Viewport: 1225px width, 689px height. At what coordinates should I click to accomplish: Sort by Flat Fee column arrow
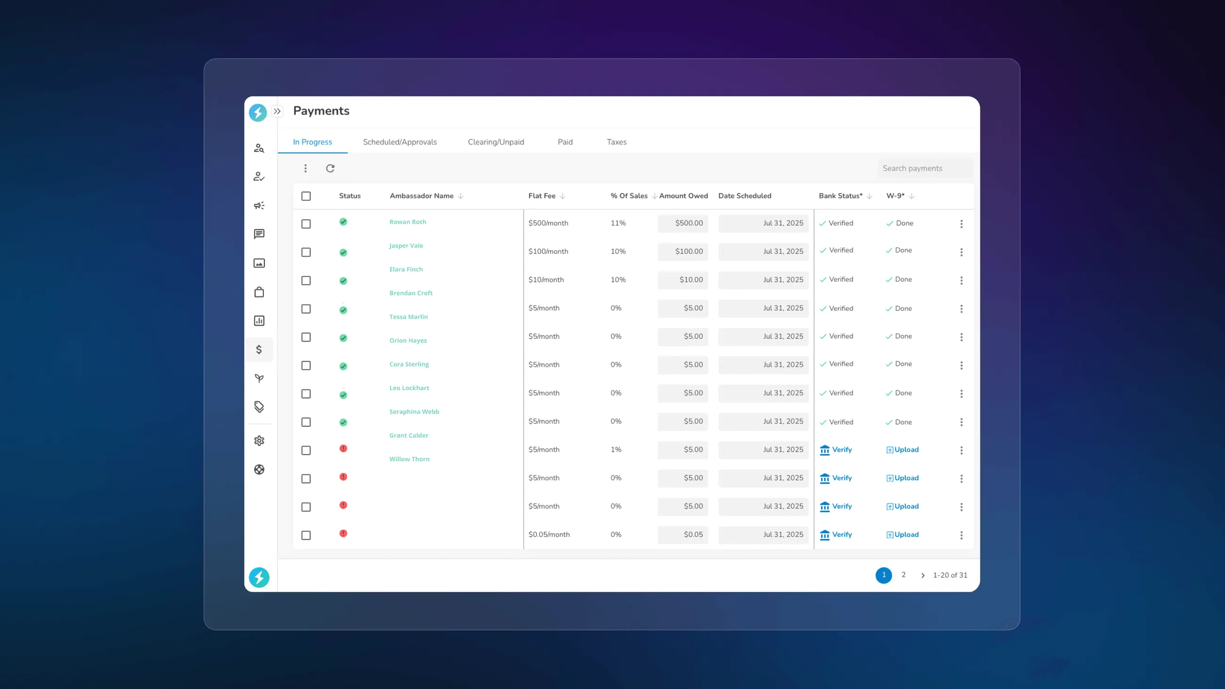pyautogui.click(x=562, y=196)
